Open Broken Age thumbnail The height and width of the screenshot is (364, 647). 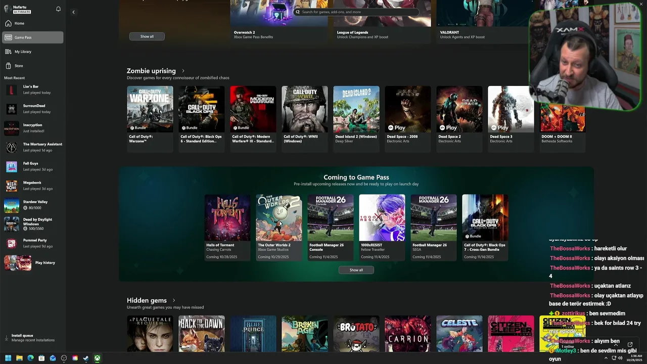[x=305, y=334]
